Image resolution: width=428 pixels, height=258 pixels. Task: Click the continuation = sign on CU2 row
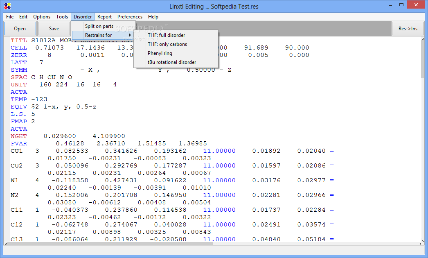click(x=332, y=166)
